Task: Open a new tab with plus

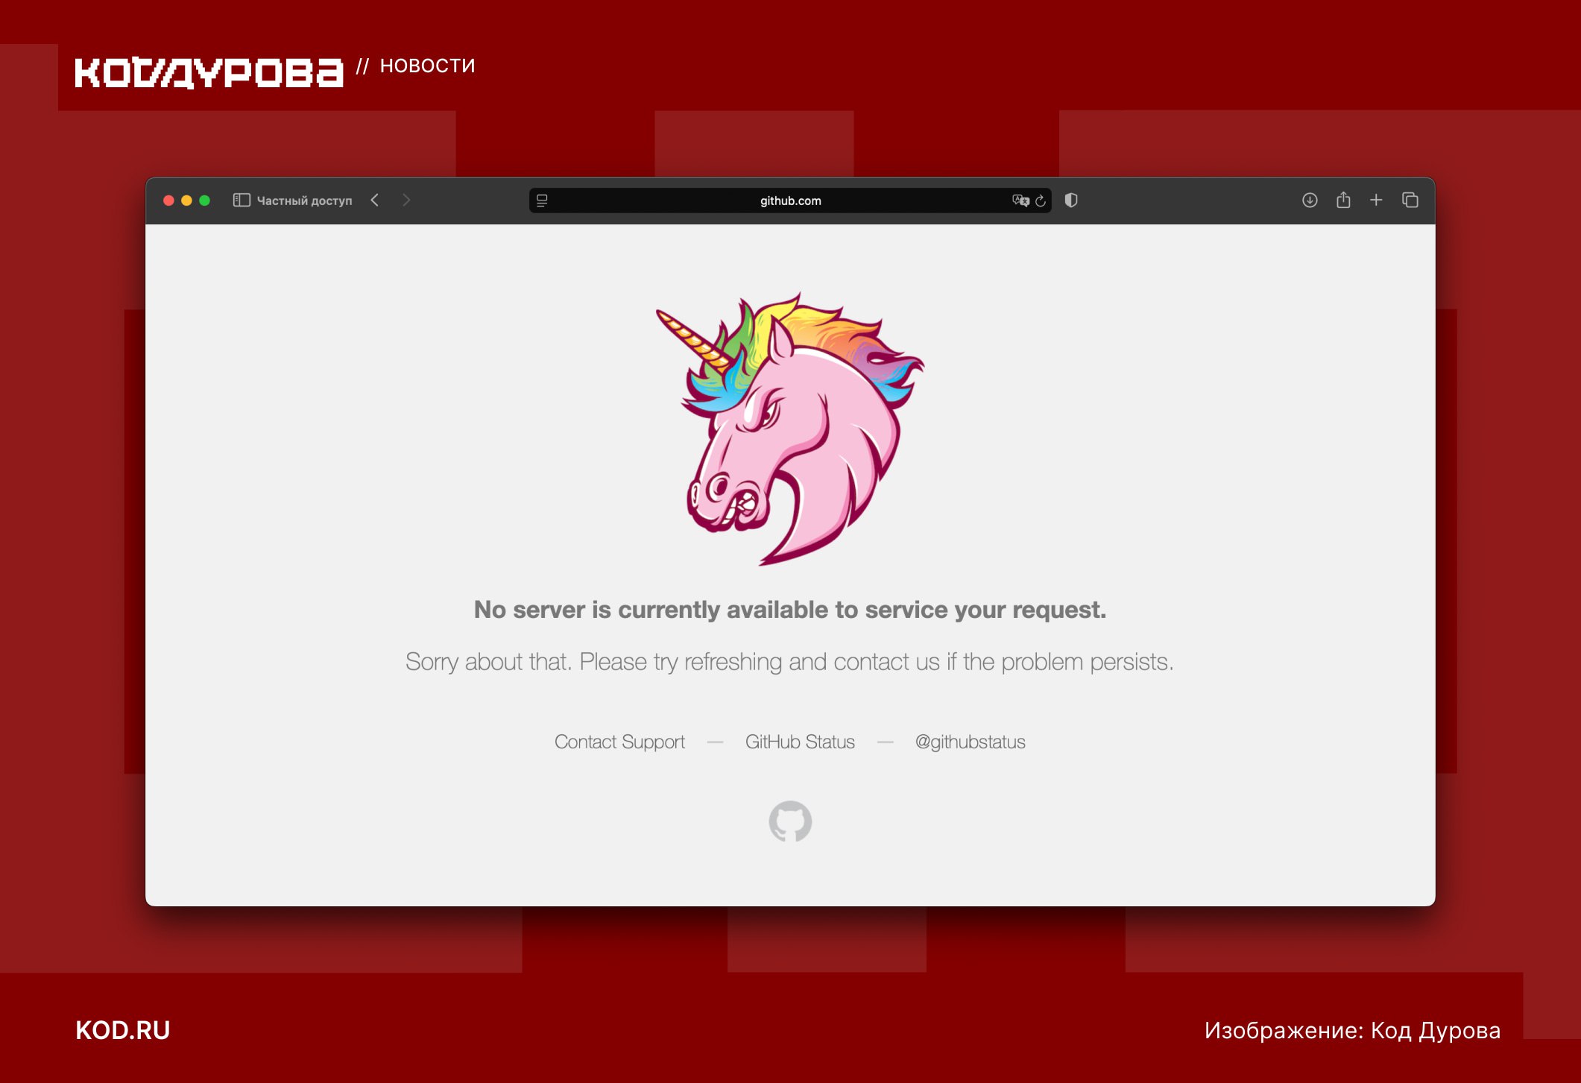Action: 1376,201
